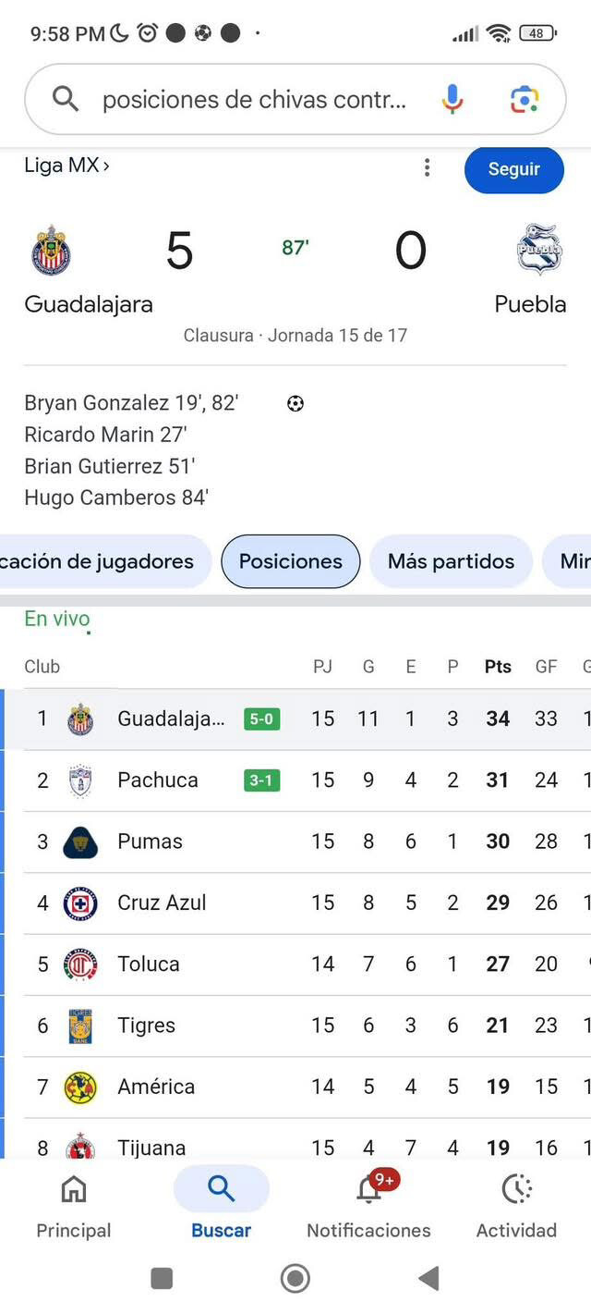Image resolution: width=591 pixels, height=1314 pixels.
Task: Open Pachuca row in standings
Action: pos(157,780)
